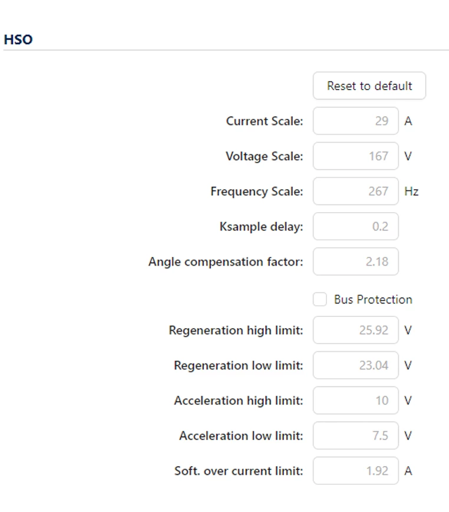The width and height of the screenshot is (449, 512).
Task: Select the Current Scale input field
Action: click(356, 121)
